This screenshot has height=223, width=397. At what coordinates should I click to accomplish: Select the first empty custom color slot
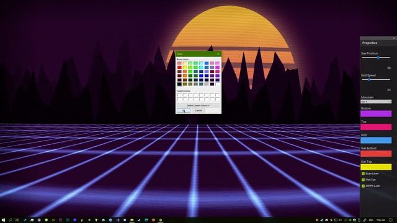179,95
